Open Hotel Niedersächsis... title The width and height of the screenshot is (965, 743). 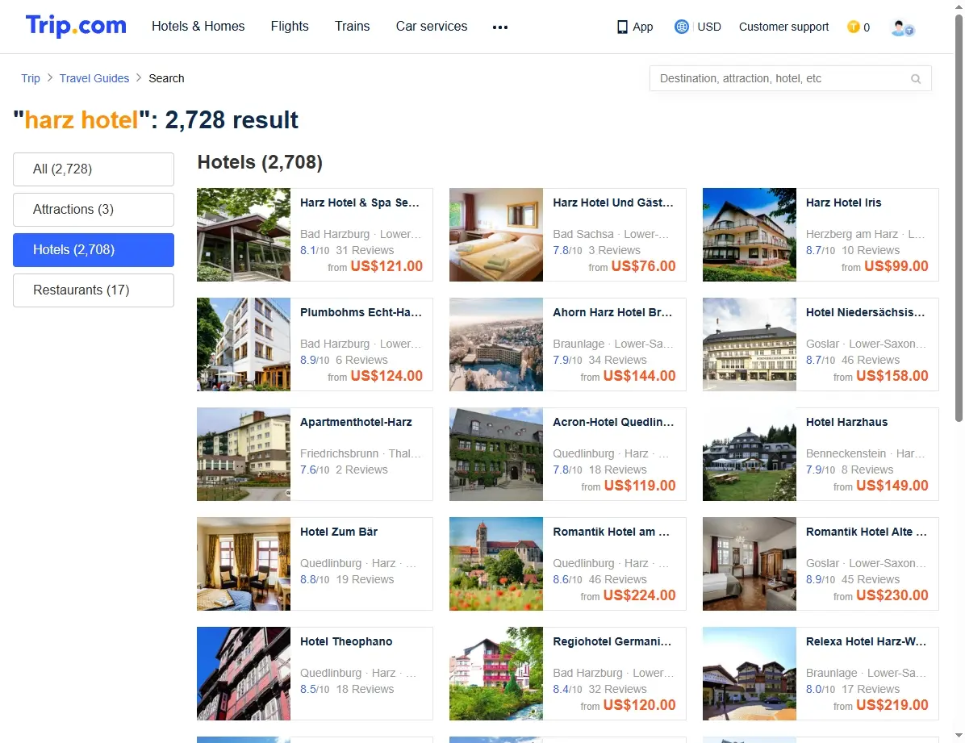click(x=865, y=312)
